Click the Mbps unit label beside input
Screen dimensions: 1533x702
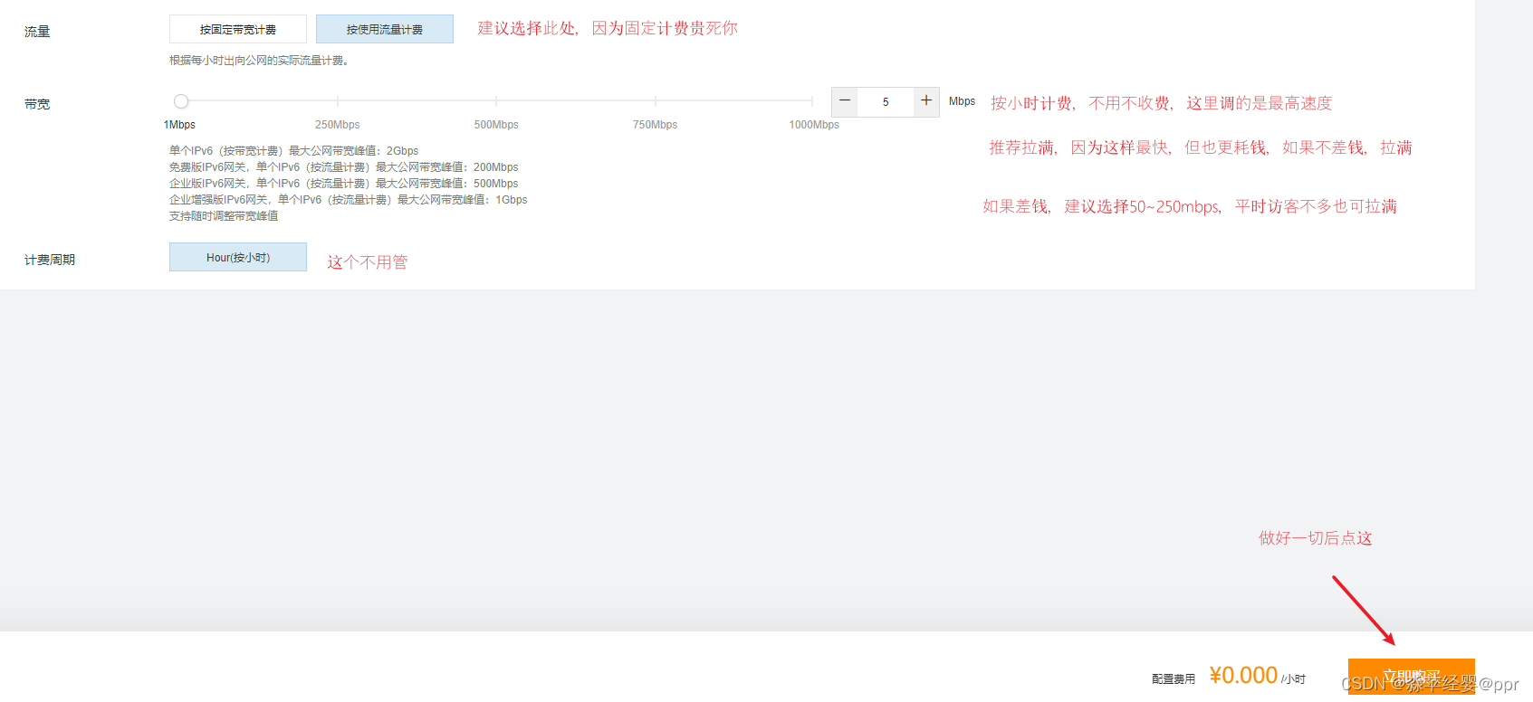point(962,101)
